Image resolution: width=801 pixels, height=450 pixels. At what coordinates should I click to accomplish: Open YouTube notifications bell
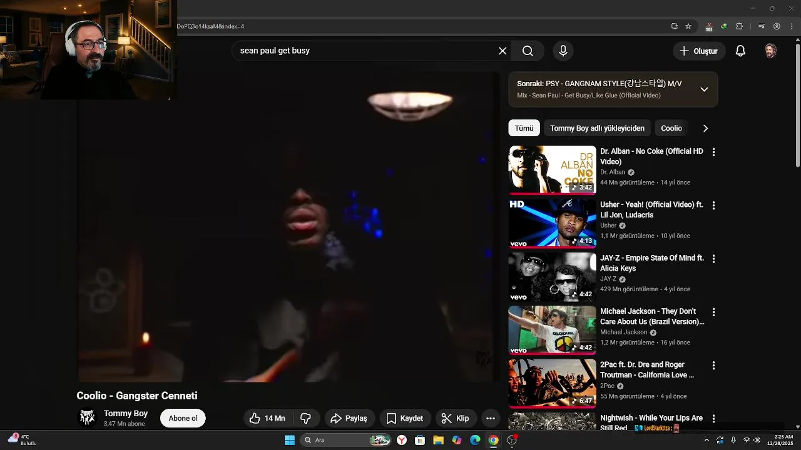pyautogui.click(x=740, y=51)
